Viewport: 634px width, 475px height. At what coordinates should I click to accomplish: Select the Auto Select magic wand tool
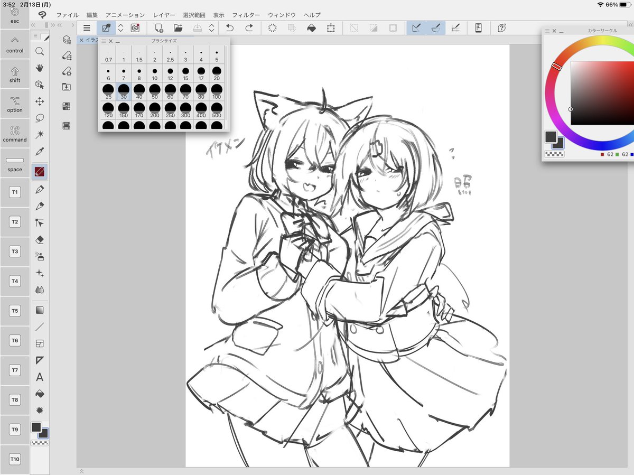[40, 135]
